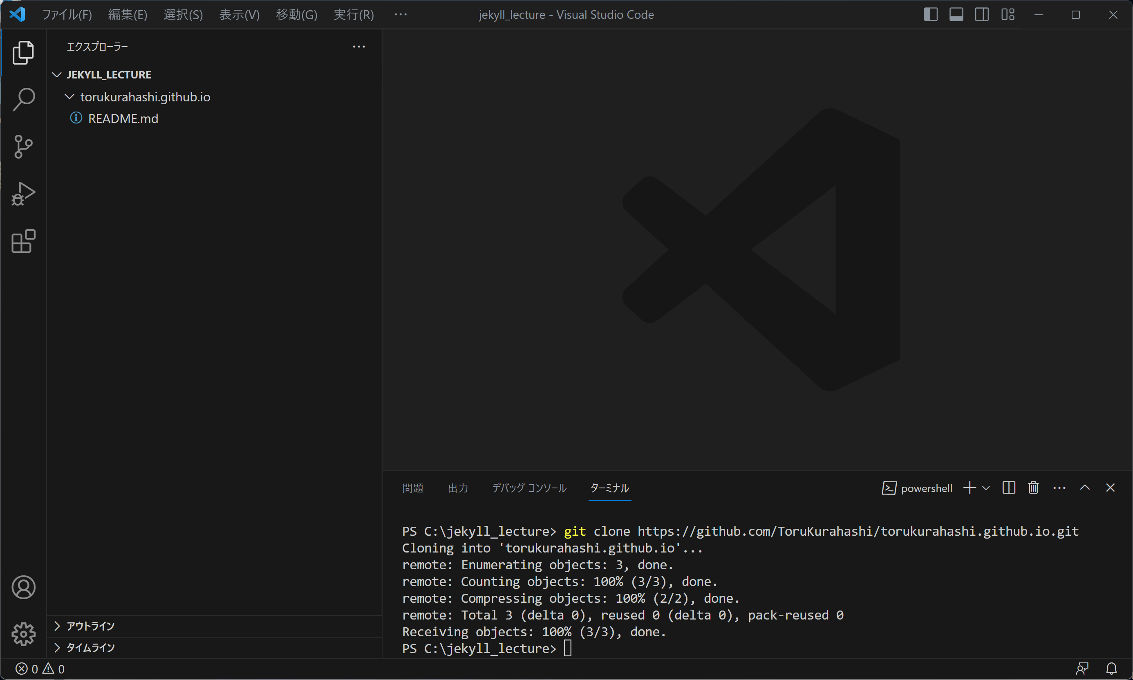This screenshot has width=1133, height=680.
Task: Click the warnings count in status bar
Action: pyautogui.click(x=54, y=669)
